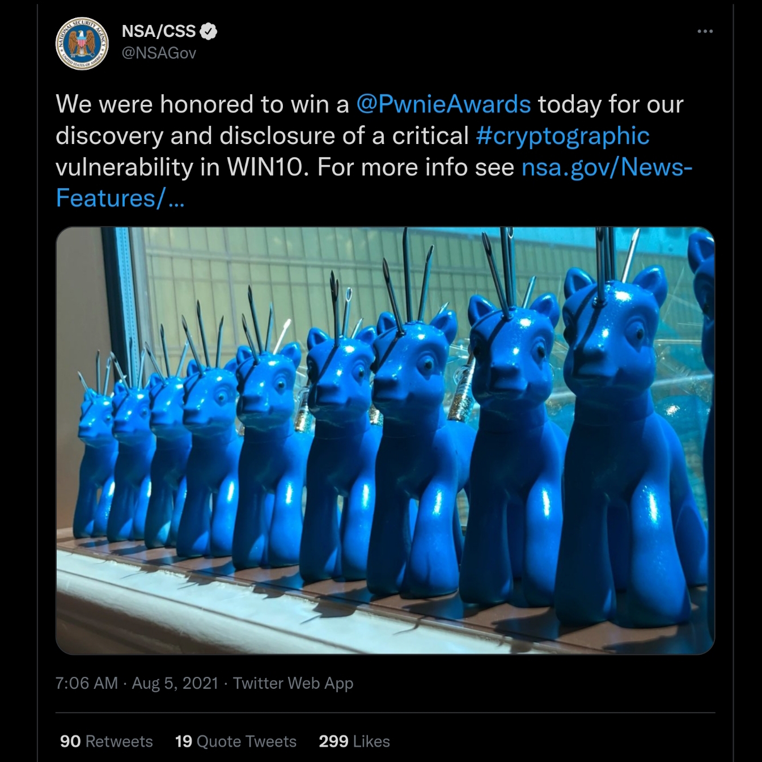Open the NSA/CSS display name profile
This screenshot has height=762, width=762.
159,31
